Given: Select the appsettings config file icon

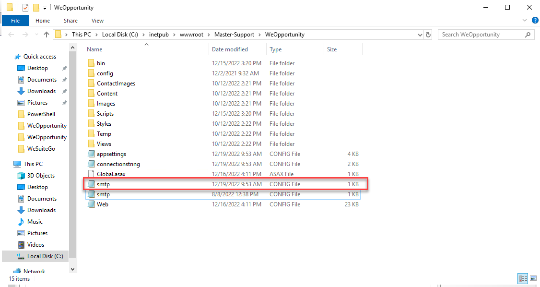Looking at the screenshot, I should pos(91,154).
